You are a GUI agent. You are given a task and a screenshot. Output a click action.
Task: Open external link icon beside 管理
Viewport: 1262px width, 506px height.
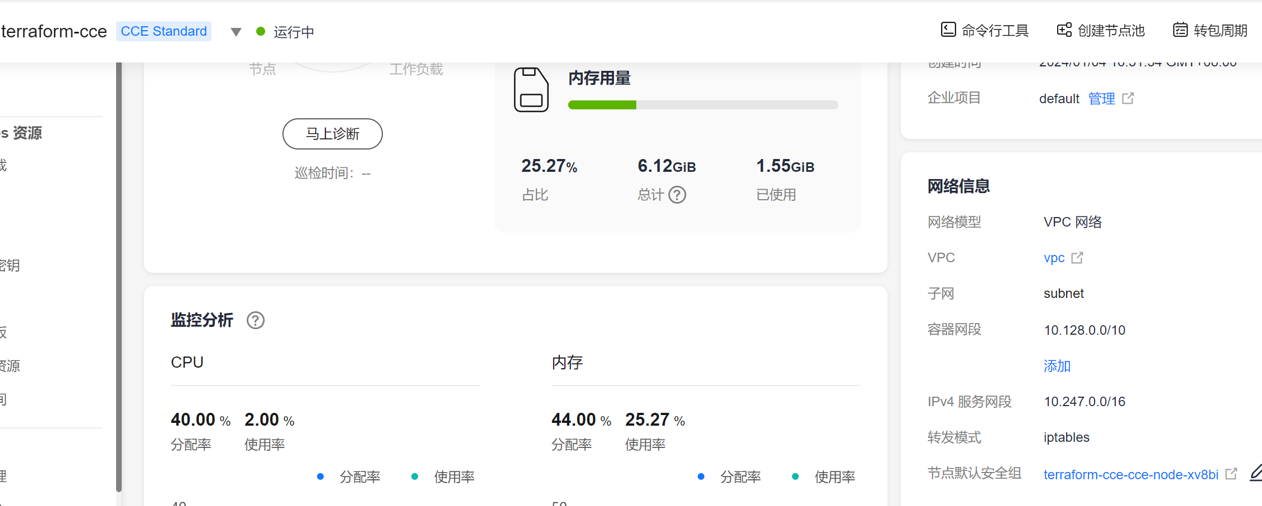tap(1128, 99)
